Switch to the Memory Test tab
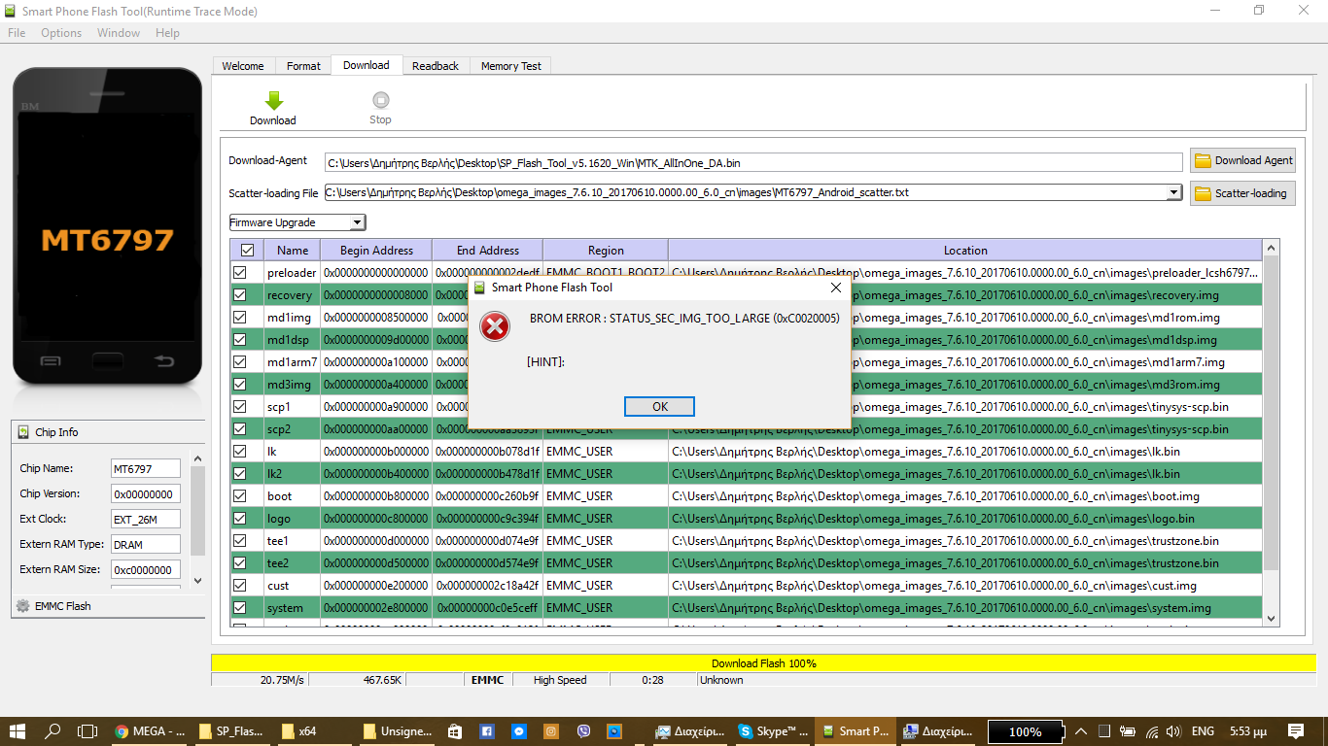The height and width of the screenshot is (746, 1328). tap(510, 66)
